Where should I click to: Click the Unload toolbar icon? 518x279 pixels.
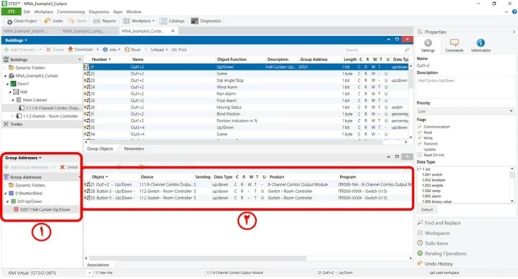pyautogui.click(x=147, y=50)
